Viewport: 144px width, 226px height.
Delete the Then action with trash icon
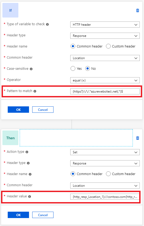tap(138, 138)
